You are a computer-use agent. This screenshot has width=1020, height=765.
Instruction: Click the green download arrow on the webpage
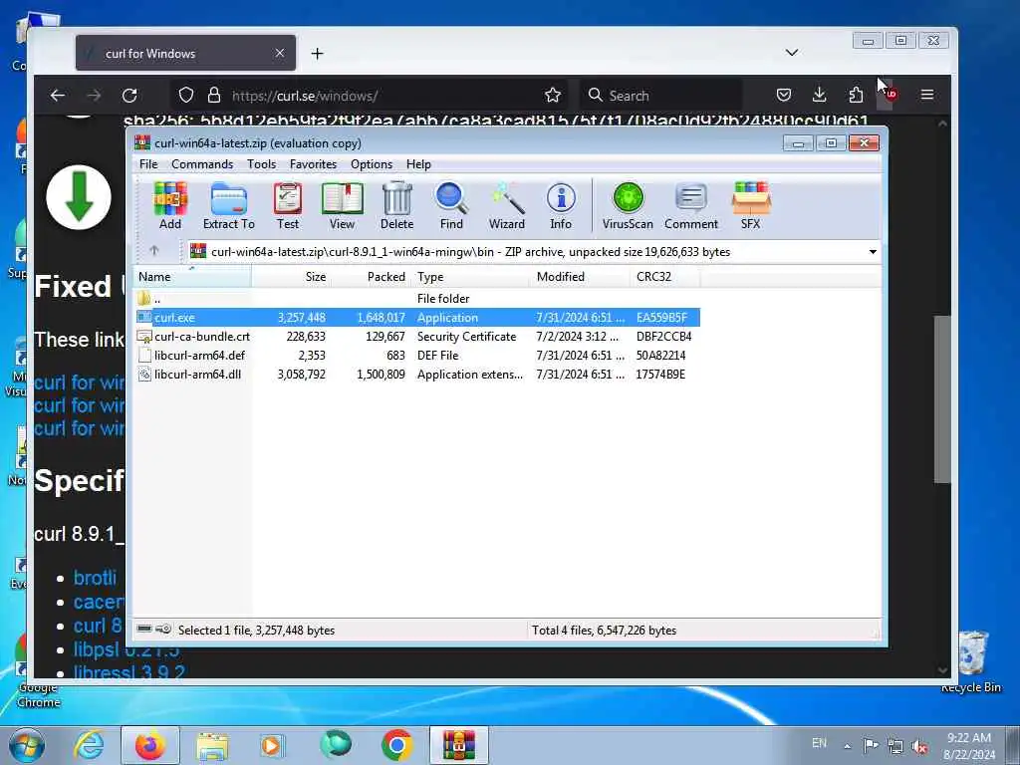click(79, 197)
